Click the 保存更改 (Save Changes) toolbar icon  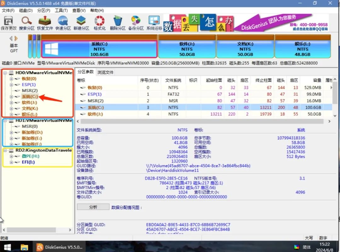[x=8, y=23]
